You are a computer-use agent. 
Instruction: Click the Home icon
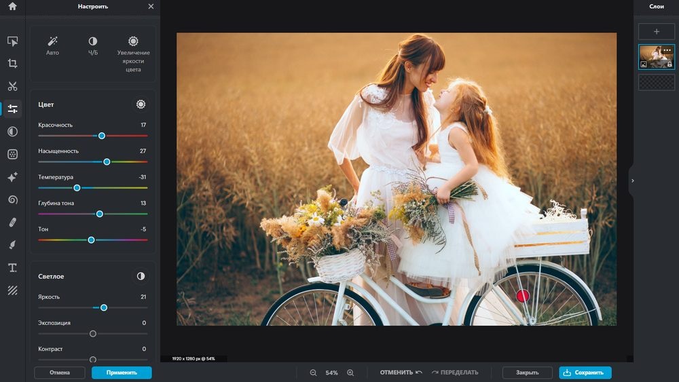[12, 6]
